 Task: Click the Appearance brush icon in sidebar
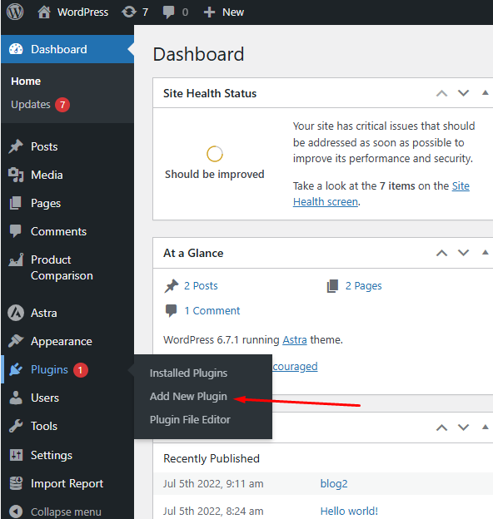tap(16, 341)
